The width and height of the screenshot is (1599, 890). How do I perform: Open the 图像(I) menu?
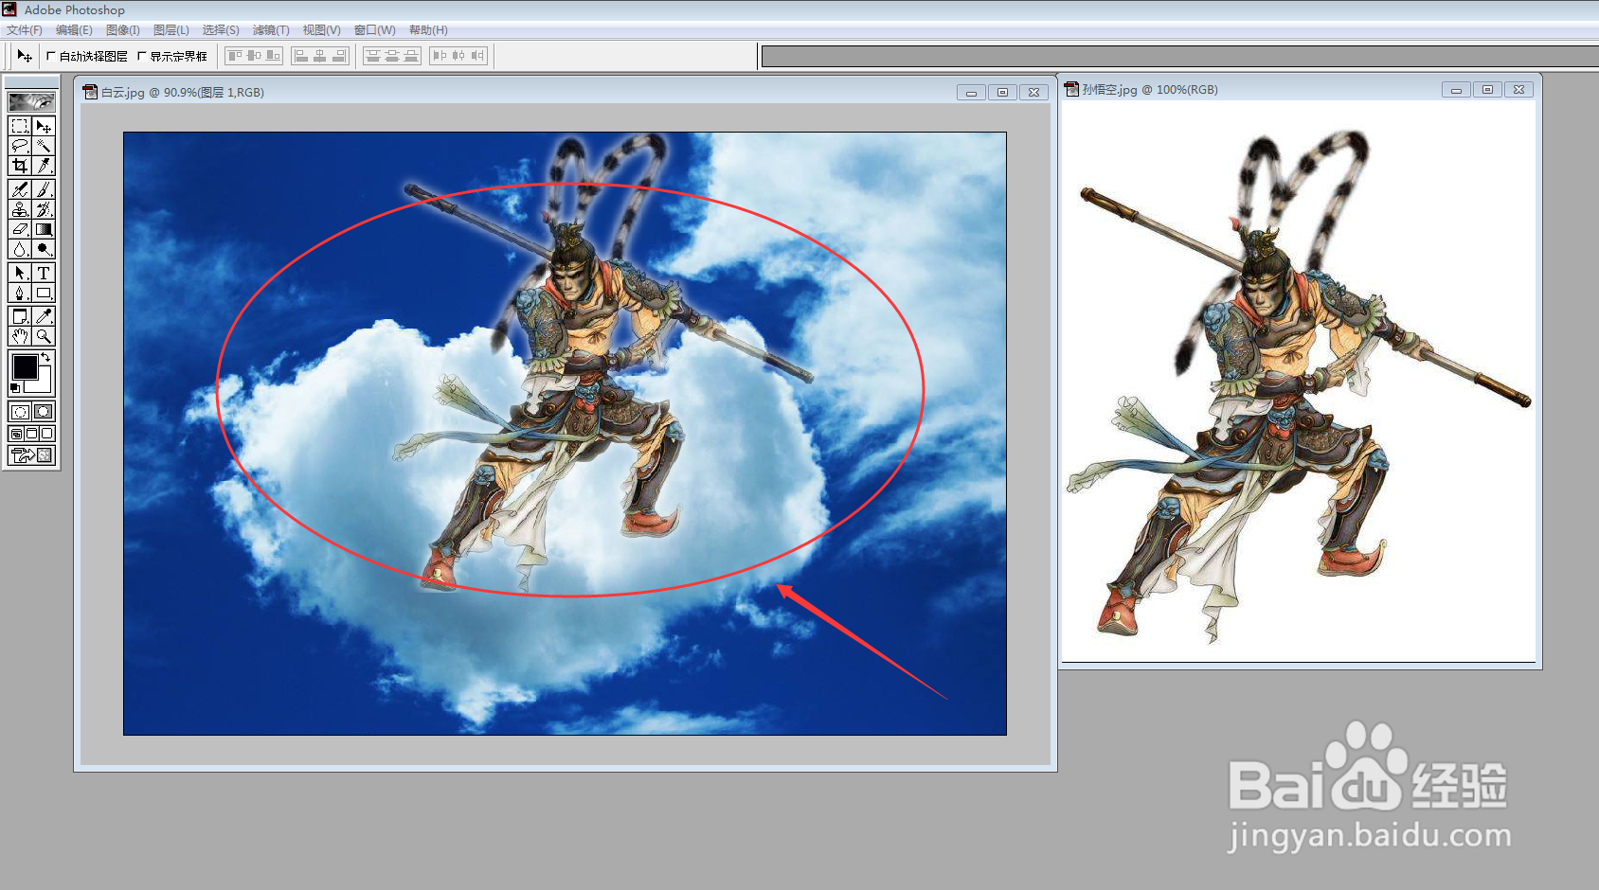click(x=123, y=30)
